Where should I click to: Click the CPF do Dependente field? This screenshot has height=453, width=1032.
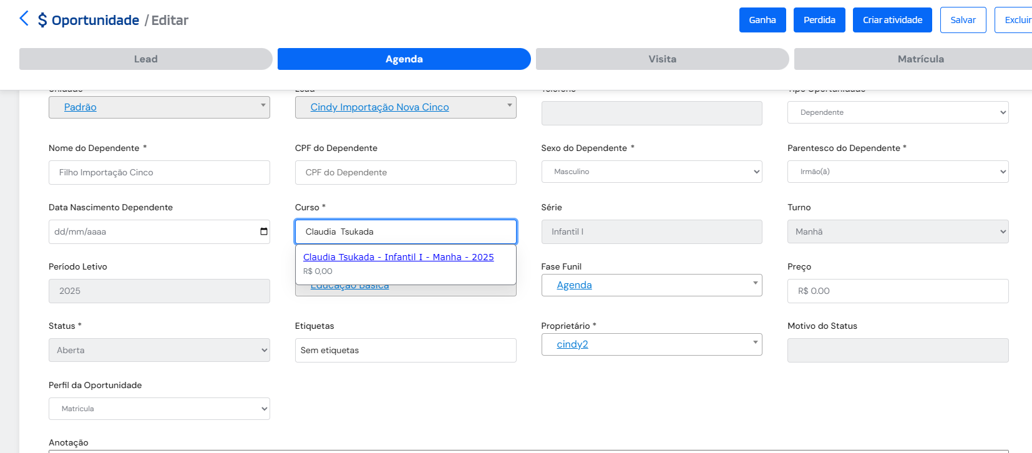click(x=406, y=172)
